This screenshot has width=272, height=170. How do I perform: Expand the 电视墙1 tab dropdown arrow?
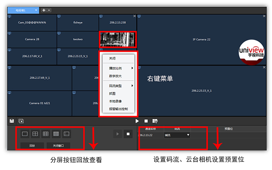pos(36,9)
